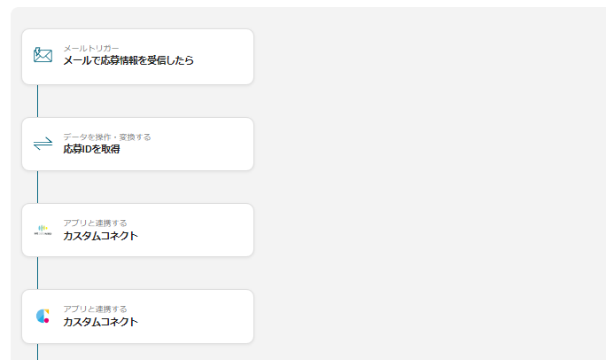Select カスタムコネクト title beside the waveform logo

click(100, 236)
